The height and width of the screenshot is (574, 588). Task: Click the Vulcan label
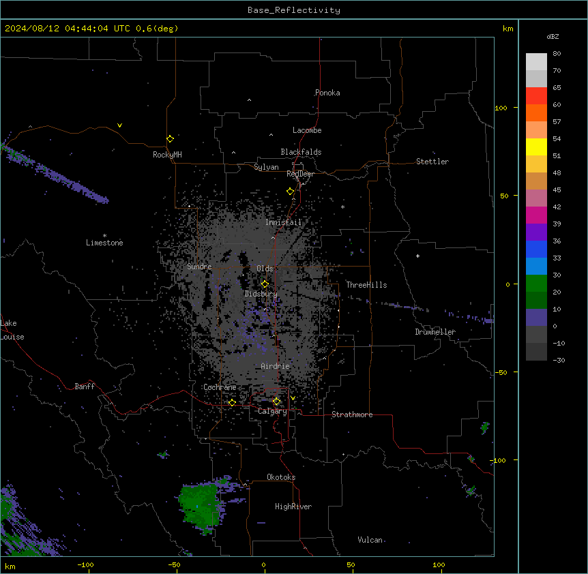click(370, 540)
